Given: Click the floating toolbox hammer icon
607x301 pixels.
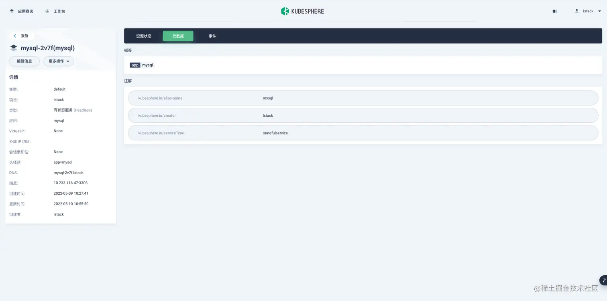Looking at the screenshot, I should (x=603, y=280).
